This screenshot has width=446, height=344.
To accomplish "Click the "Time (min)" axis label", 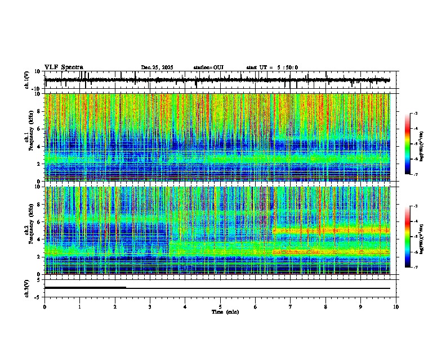I will pos(225,312).
